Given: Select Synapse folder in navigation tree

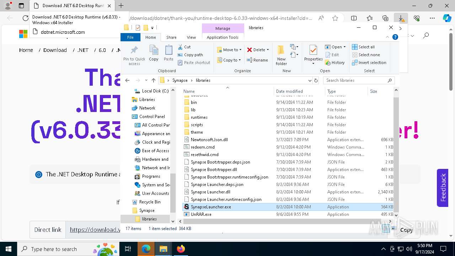Looking at the screenshot, I should (x=143, y=210).
